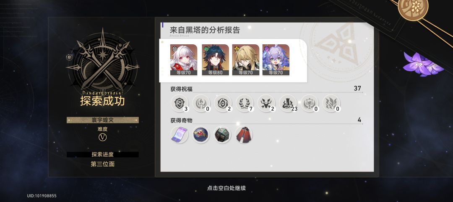Click the crossed swords 探索成功 emblem
Image resolution: width=453 pixels, height=202 pixels.
click(103, 62)
